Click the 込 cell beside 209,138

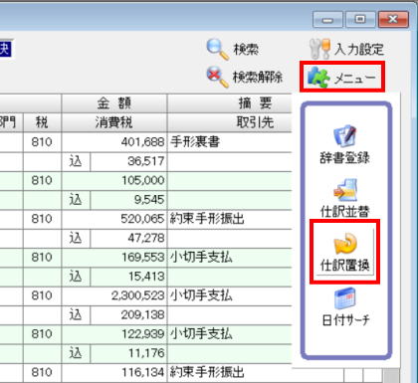pyautogui.click(x=76, y=315)
